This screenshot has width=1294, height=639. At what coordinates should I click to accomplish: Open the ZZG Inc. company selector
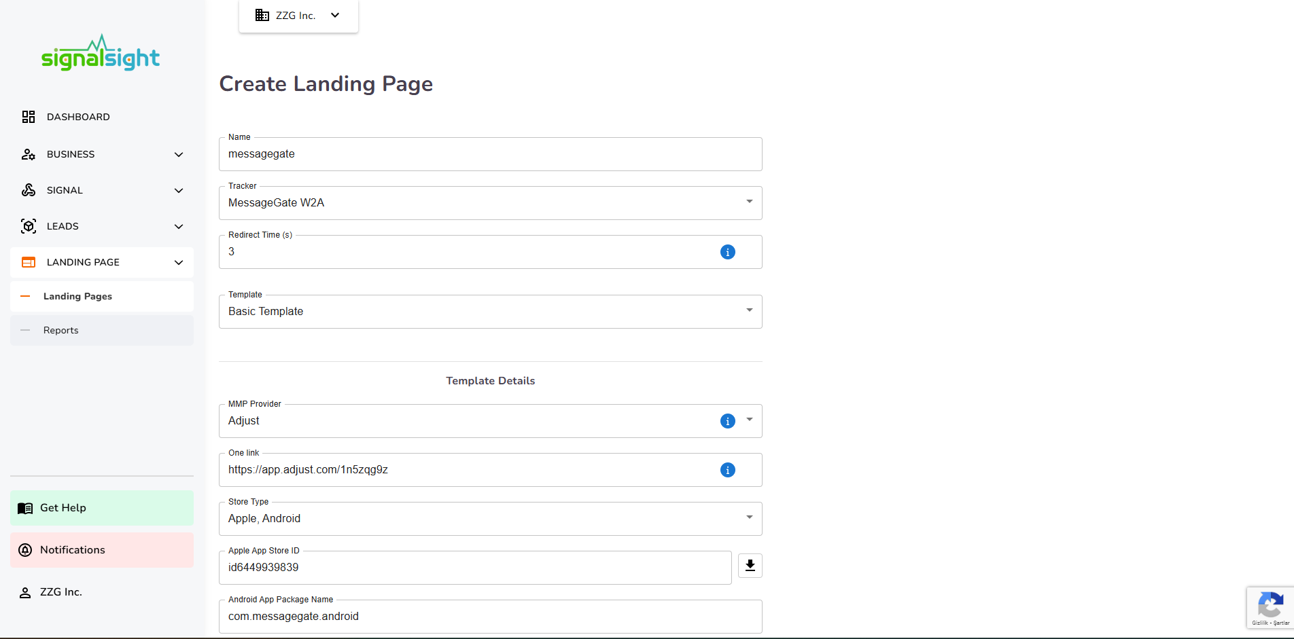coord(298,16)
